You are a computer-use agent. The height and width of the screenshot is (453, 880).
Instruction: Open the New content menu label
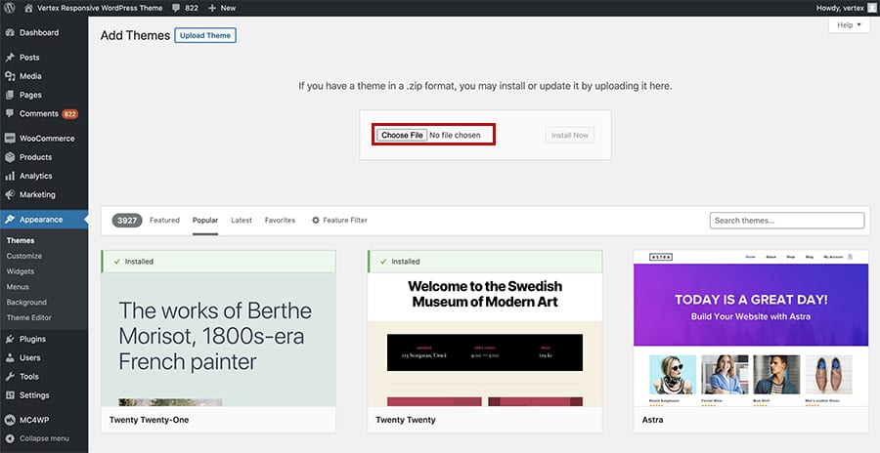pyautogui.click(x=228, y=8)
